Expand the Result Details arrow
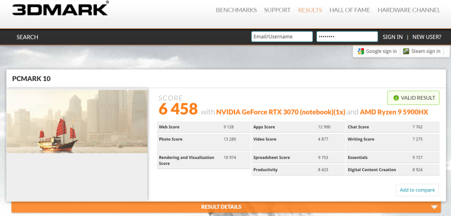This screenshot has height=216, width=451. (434, 207)
